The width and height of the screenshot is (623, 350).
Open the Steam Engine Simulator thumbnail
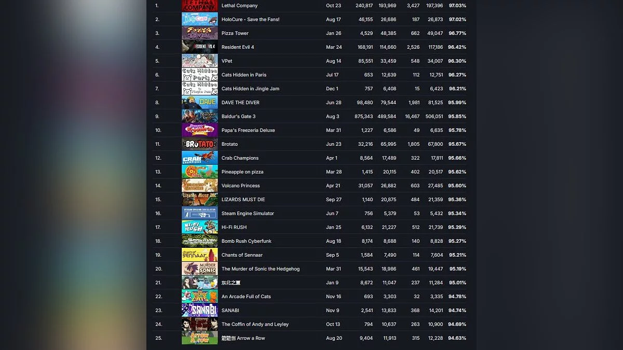199,213
